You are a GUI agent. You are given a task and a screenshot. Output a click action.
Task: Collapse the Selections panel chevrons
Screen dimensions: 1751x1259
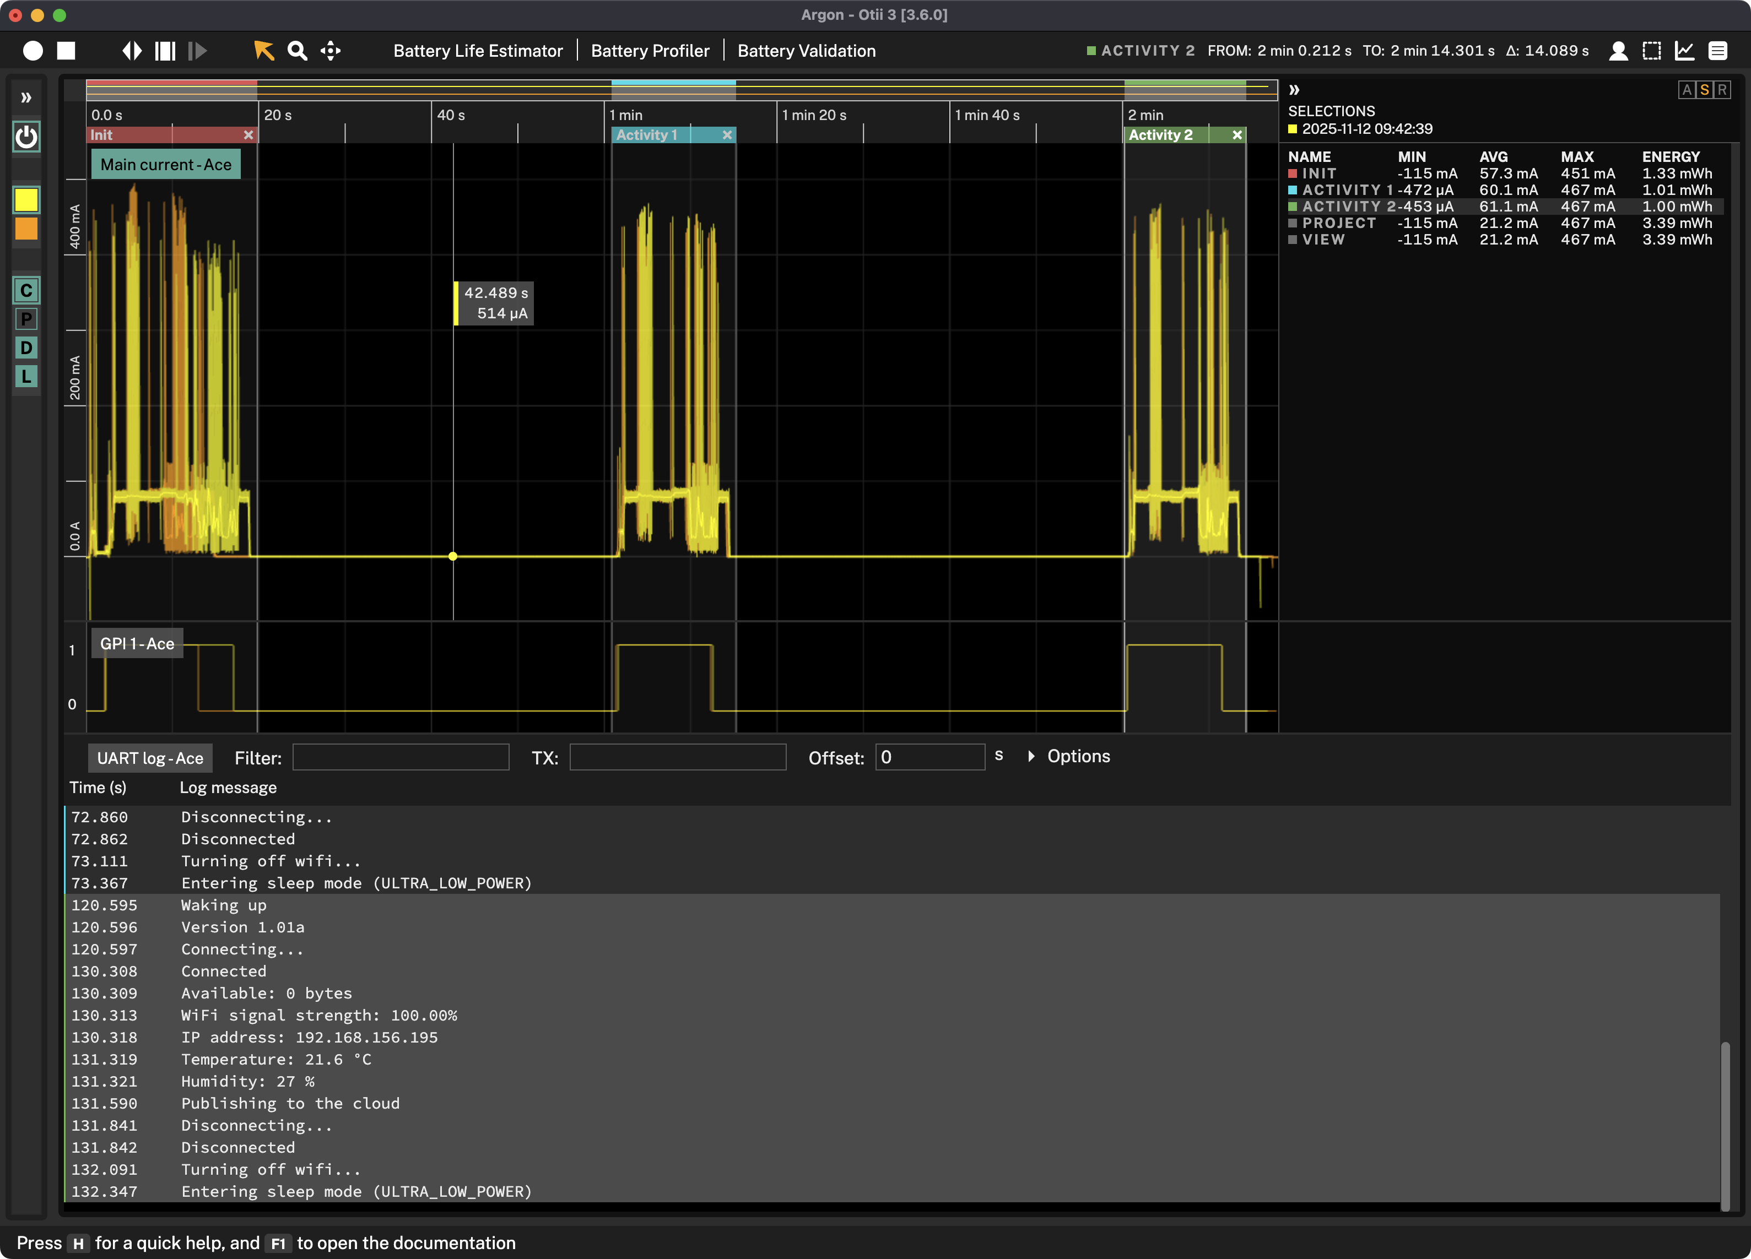coord(1295,90)
